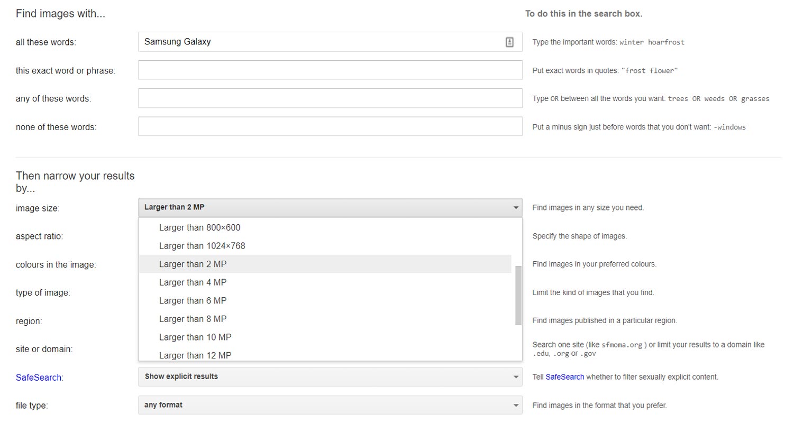Click 'To do this in the search box.' text
The image size is (785, 423).
point(583,14)
